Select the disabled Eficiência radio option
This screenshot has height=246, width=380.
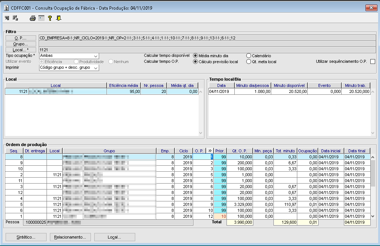click(x=42, y=62)
